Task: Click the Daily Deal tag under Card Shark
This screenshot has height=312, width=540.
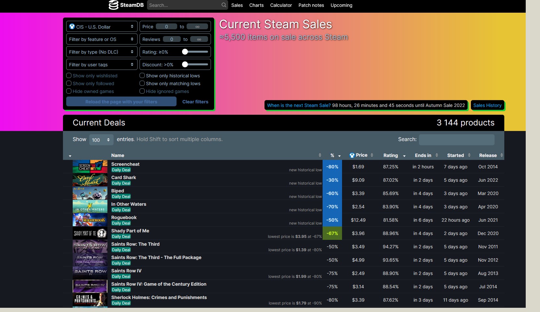Action: [121, 183]
